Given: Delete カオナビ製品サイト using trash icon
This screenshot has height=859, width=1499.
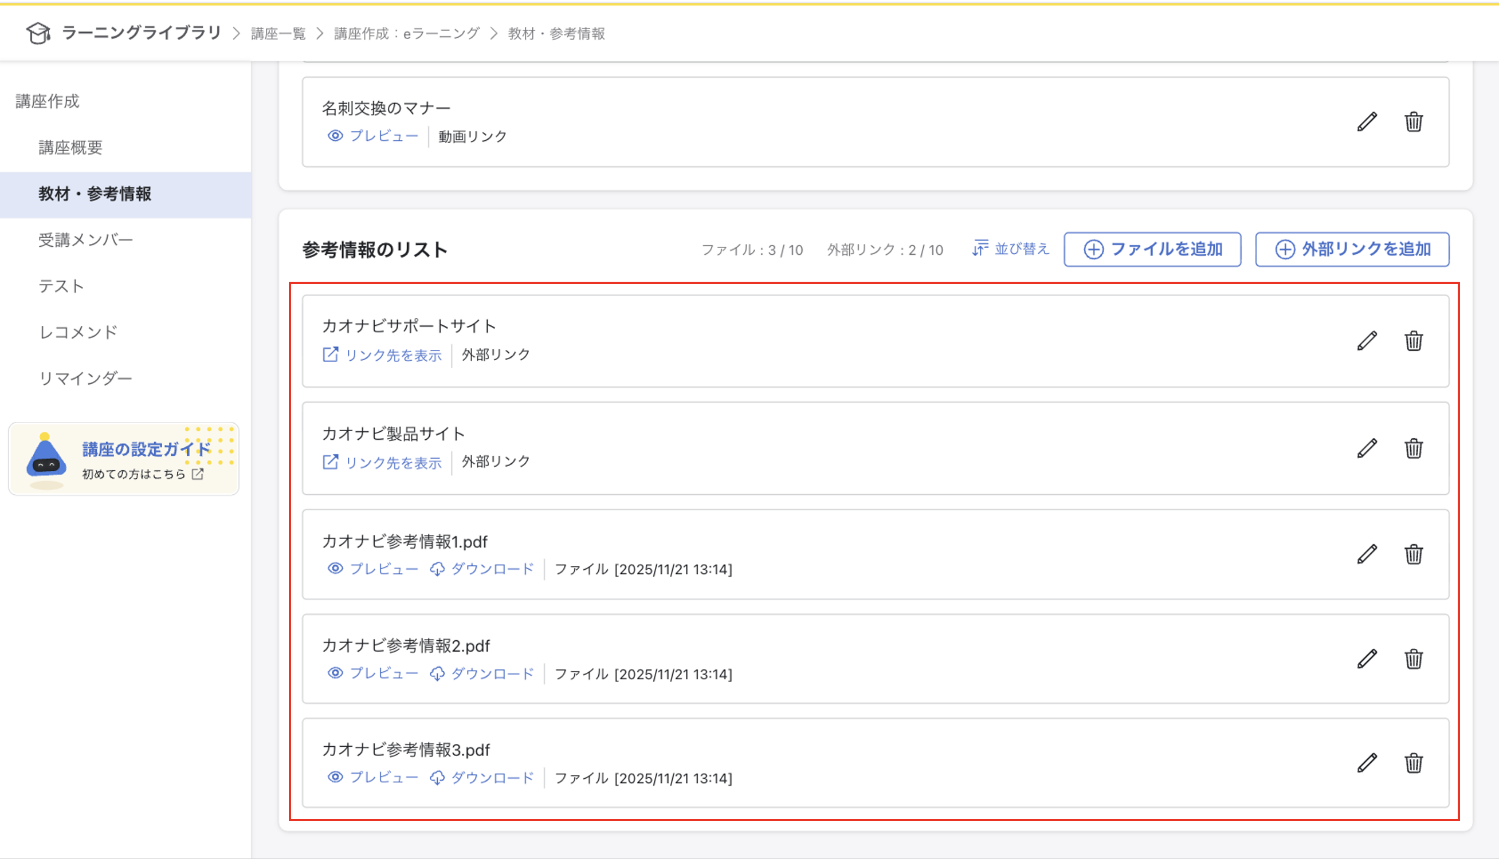Looking at the screenshot, I should click(1414, 448).
